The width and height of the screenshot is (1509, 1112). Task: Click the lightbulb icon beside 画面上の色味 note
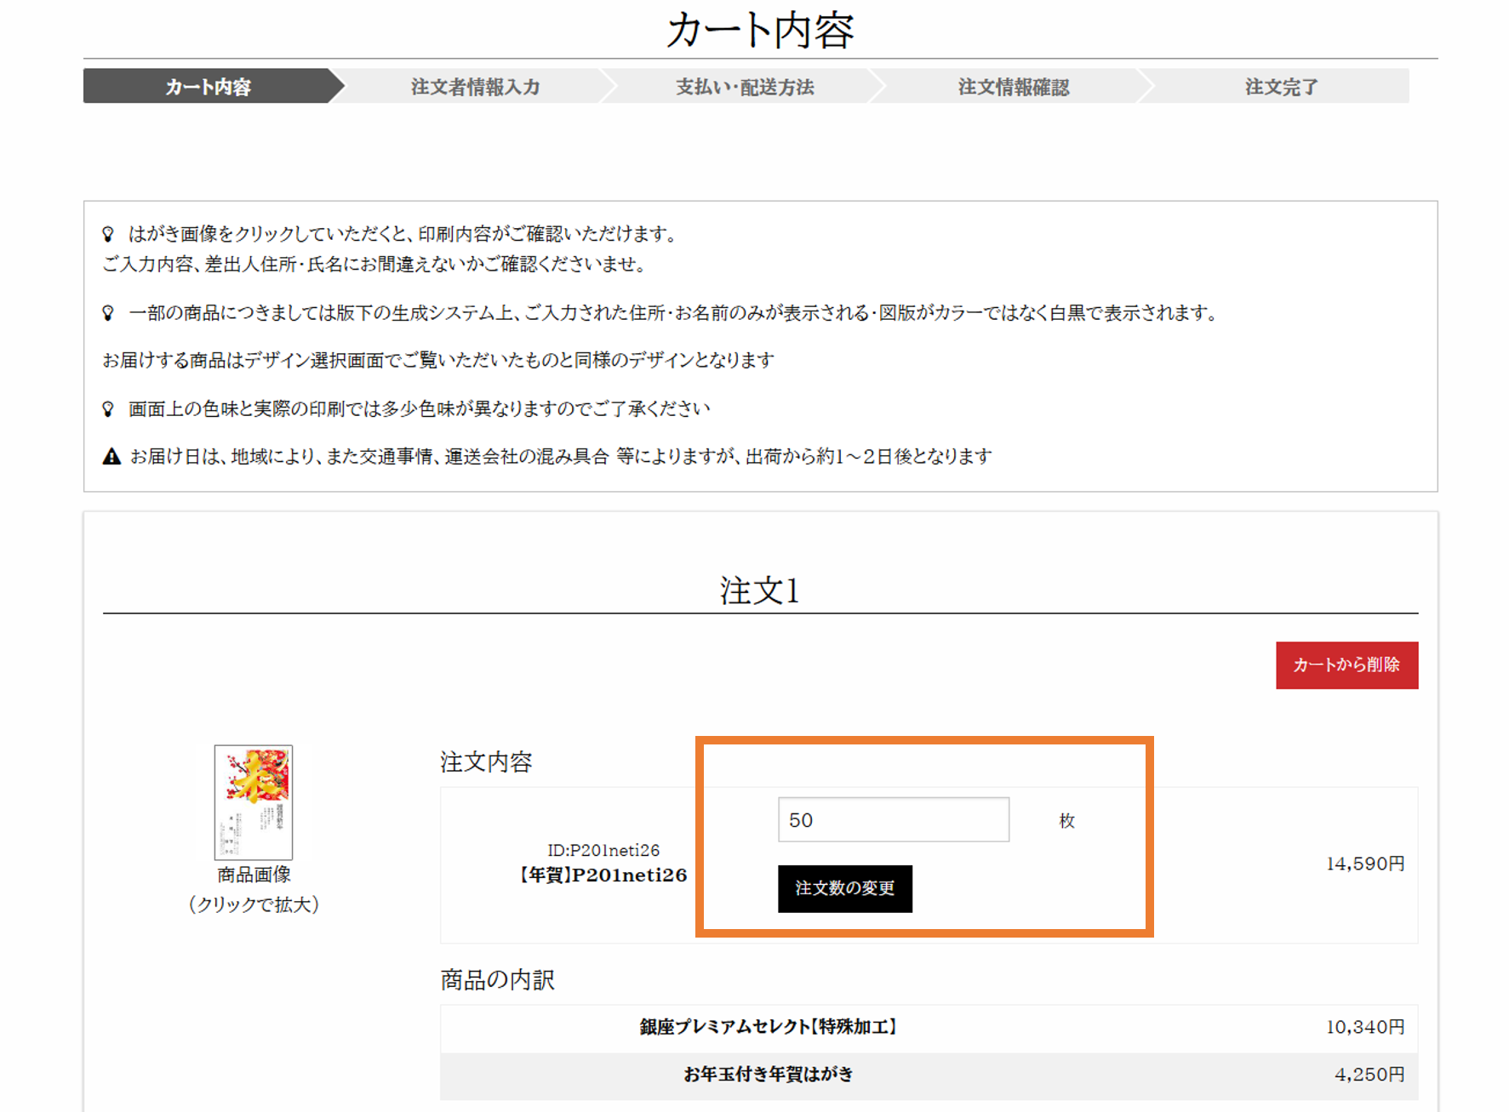click(108, 409)
